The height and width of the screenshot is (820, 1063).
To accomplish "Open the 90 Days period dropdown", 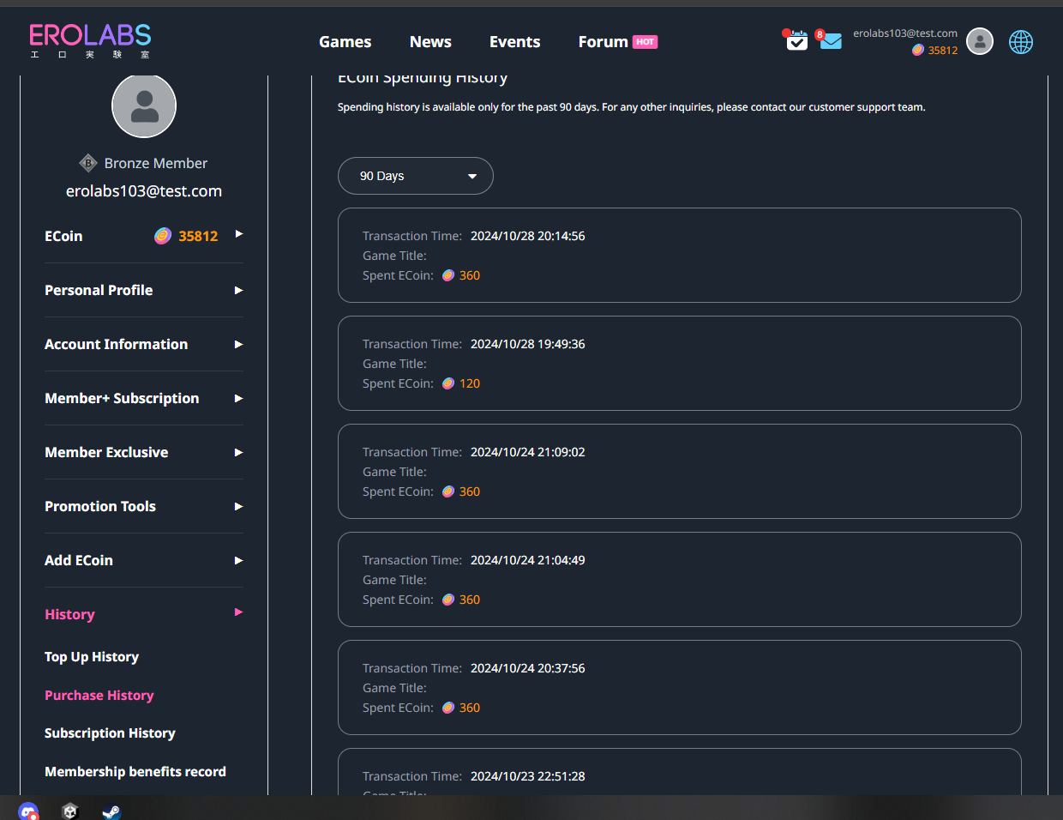I will (416, 176).
